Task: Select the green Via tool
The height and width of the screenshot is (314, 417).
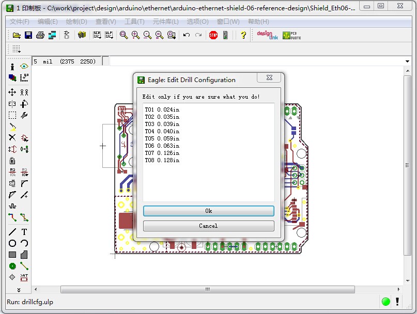Action: pos(11,266)
